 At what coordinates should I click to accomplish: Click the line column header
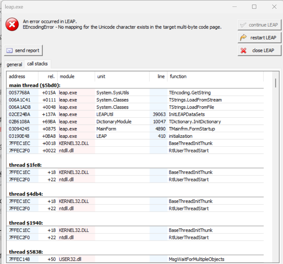tap(158, 77)
